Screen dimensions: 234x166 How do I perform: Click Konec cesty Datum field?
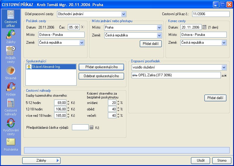[191, 27]
